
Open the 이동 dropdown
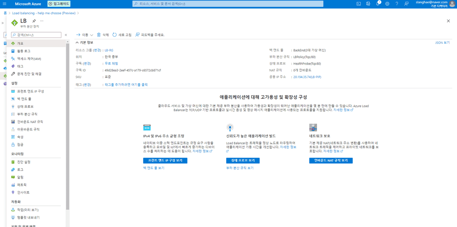pos(84,35)
